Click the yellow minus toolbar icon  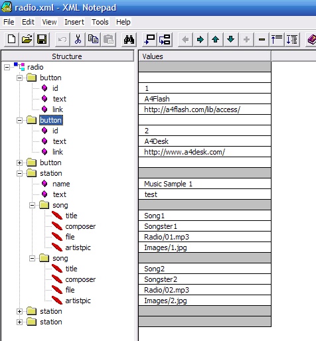[x=262, y=40]
